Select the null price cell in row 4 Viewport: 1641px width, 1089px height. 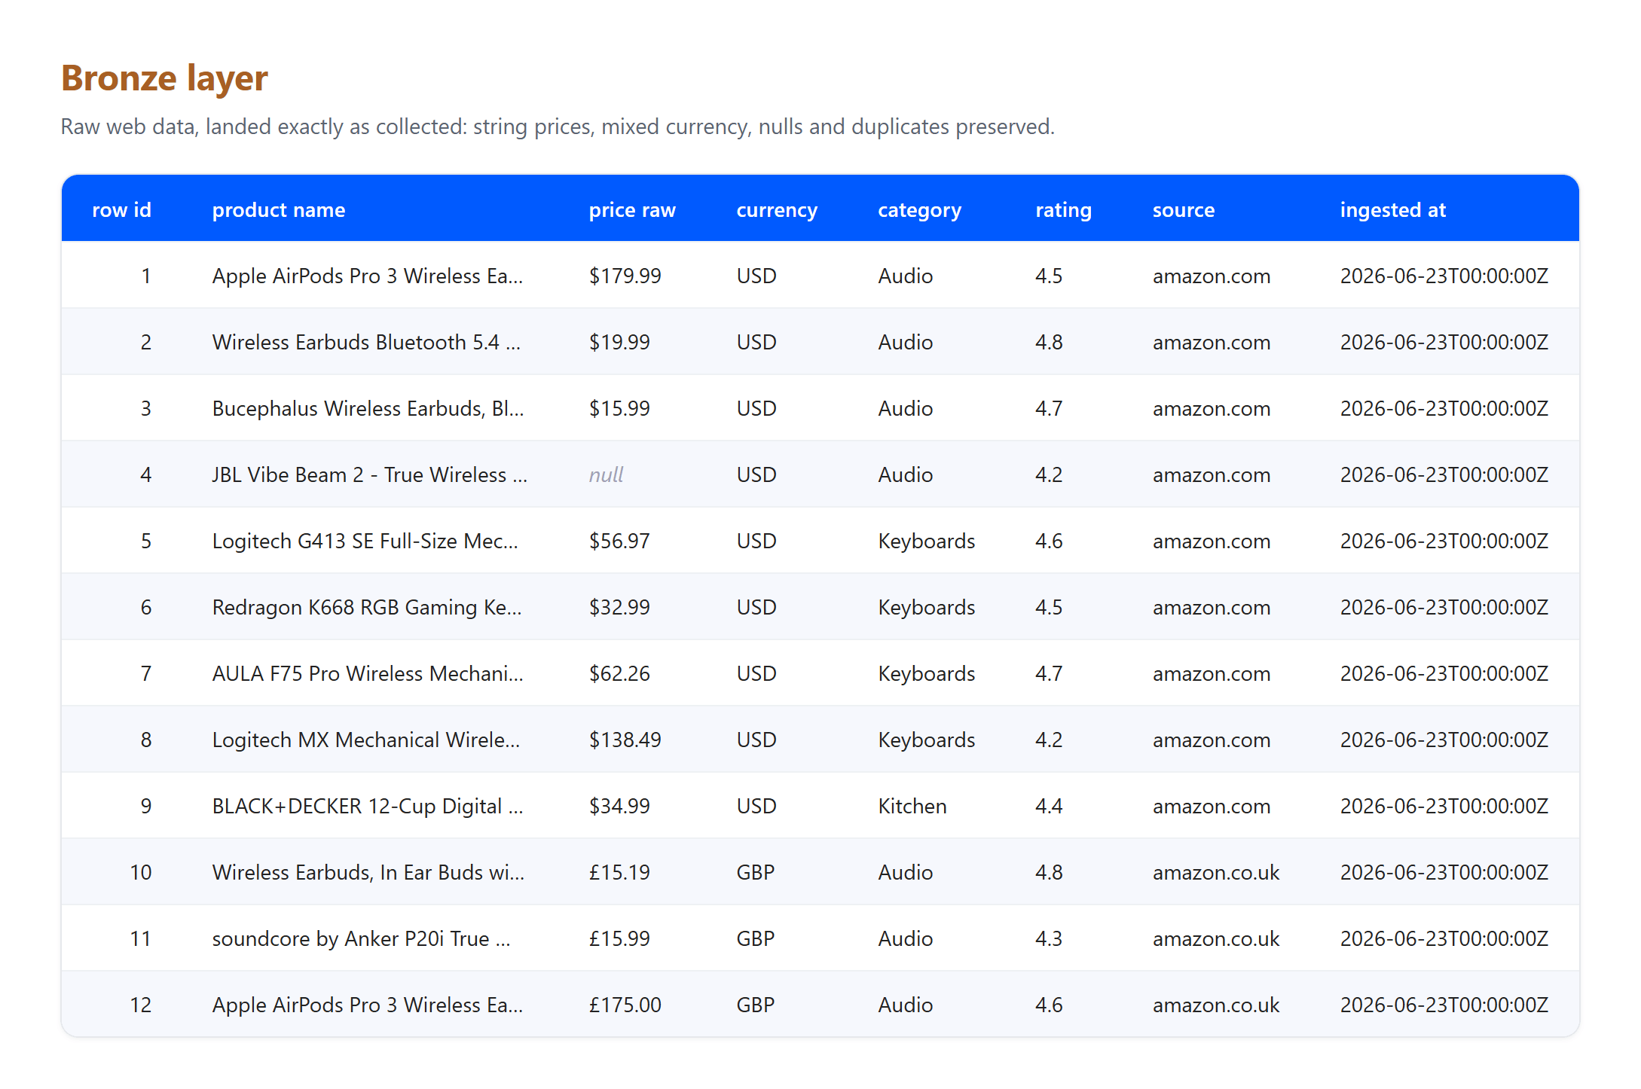606,474
